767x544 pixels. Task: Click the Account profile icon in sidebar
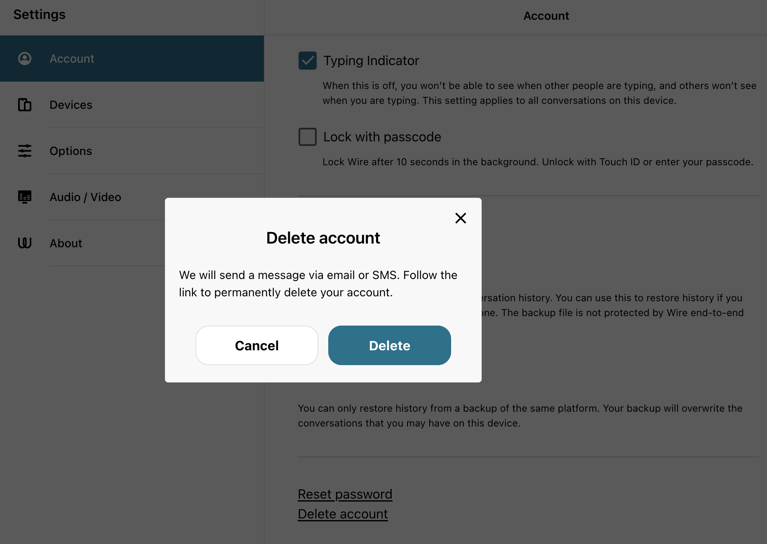(x=25, y=59)
